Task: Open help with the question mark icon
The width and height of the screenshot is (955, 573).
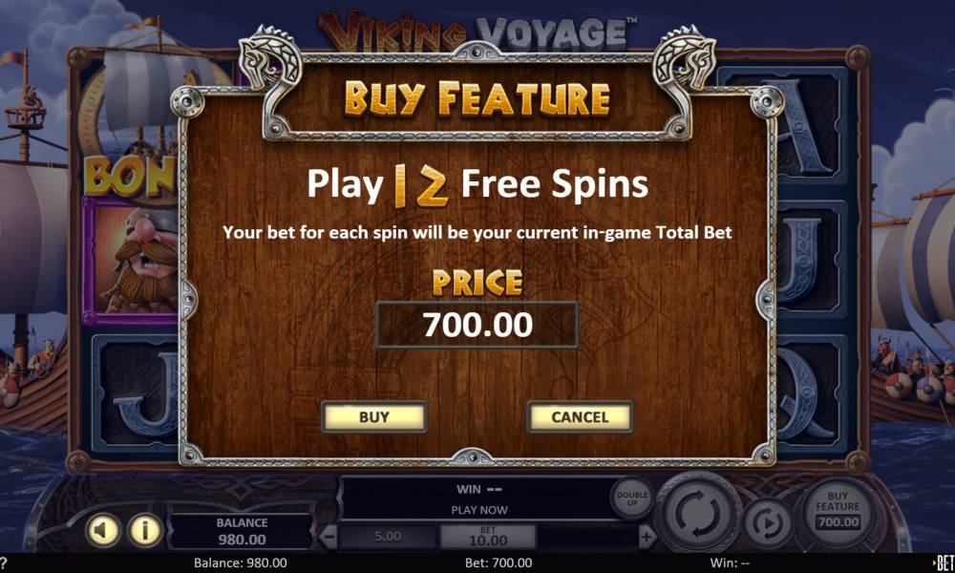Action: [3, 562]
